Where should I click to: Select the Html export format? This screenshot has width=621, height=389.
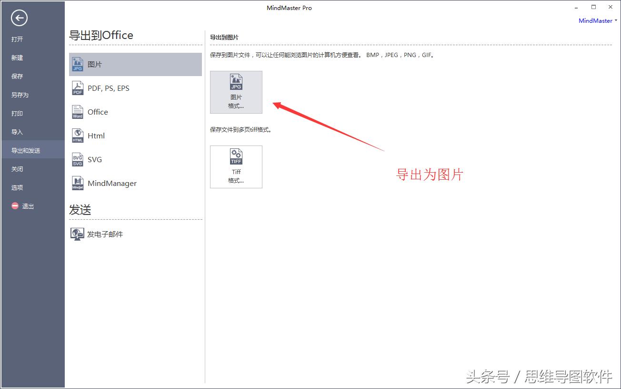click(95, 136)
